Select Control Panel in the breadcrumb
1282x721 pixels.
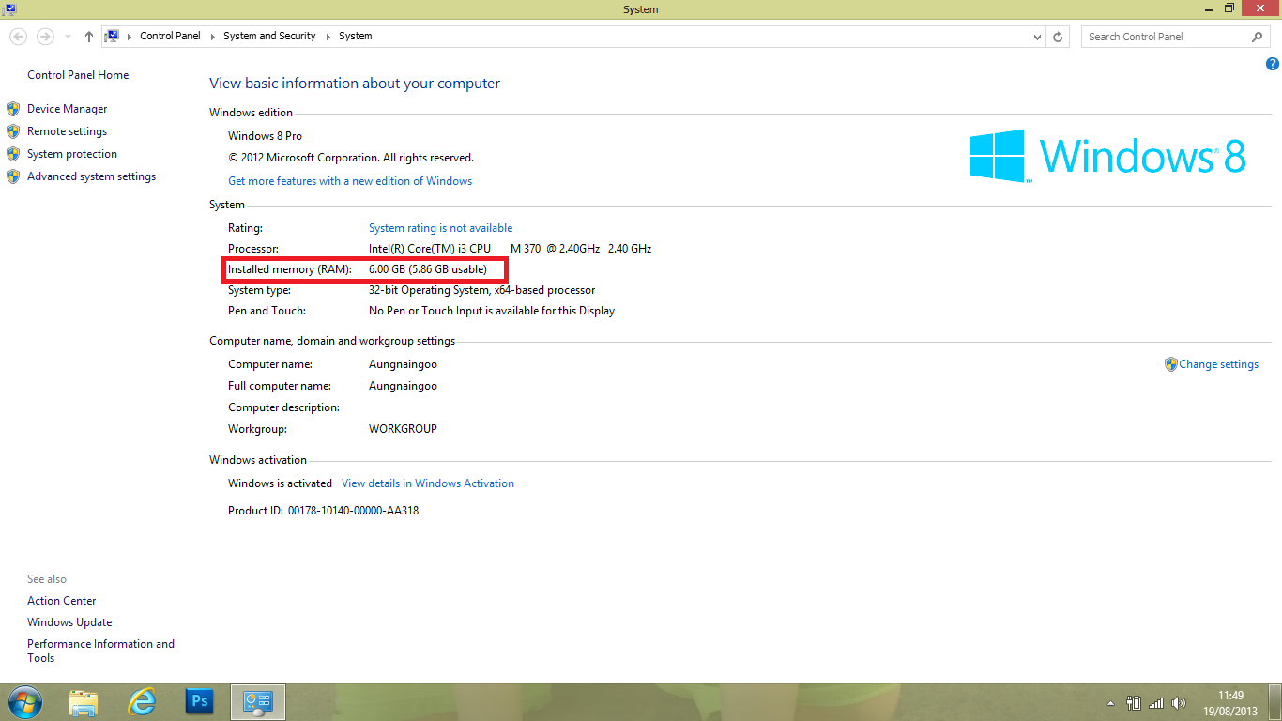pos(170,37)
